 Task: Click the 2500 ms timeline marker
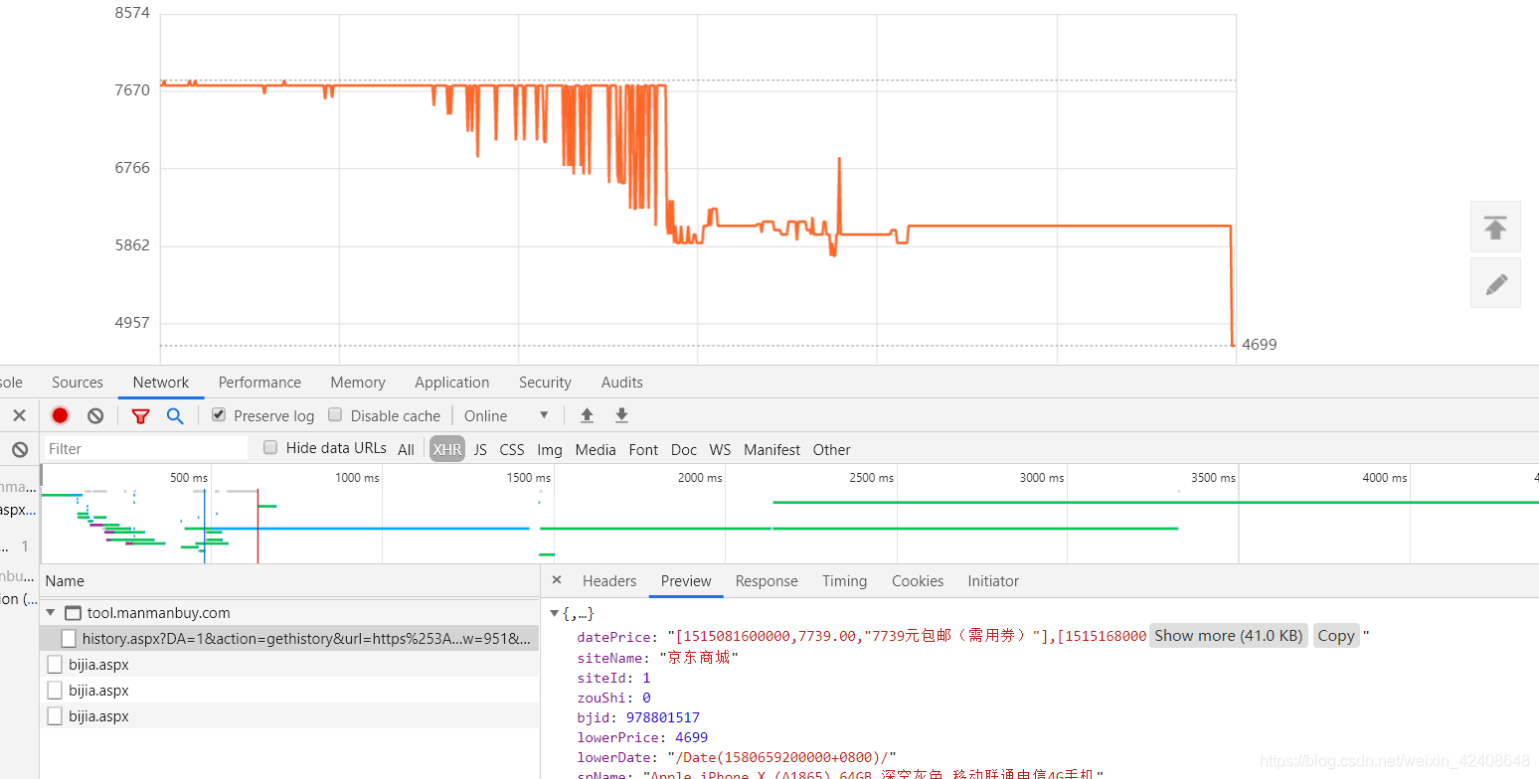[x=871, y=478]
